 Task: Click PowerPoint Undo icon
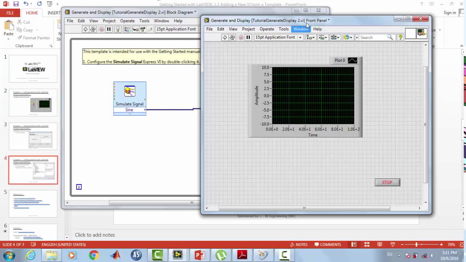26,4
